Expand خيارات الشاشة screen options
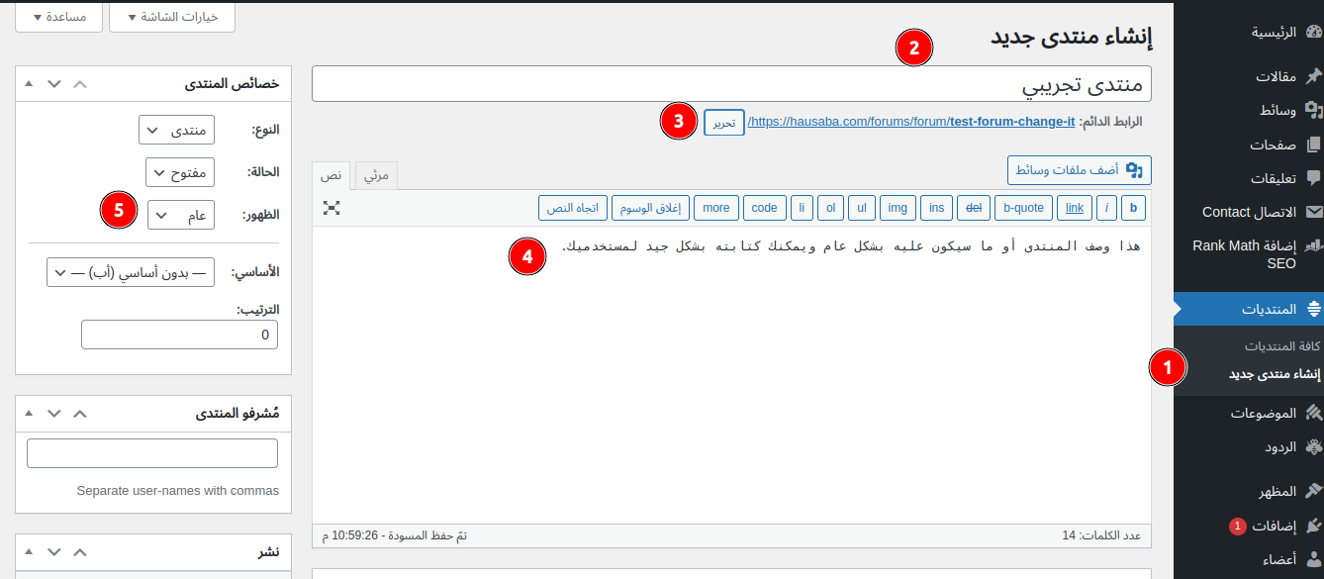The height and width of the screenshot is (579, 1324). (x=171, y=17)
